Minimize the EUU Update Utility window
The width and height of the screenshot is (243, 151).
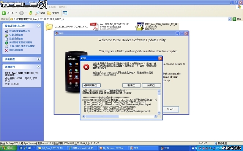[x=177, y=34]
